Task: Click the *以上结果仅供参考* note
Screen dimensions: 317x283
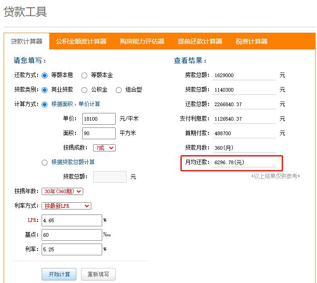Action: pos(275,176)
